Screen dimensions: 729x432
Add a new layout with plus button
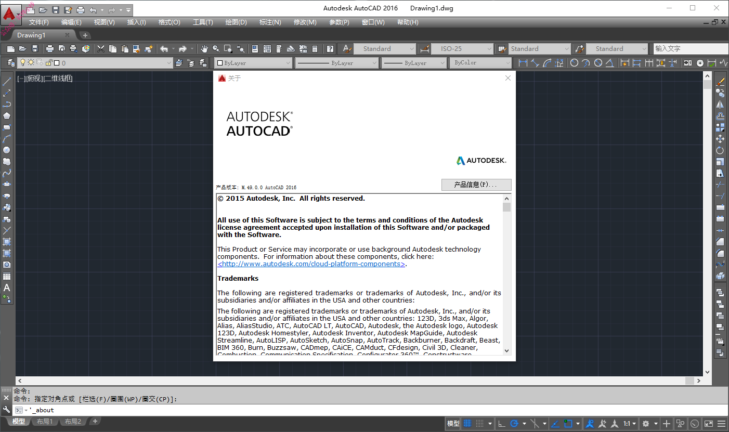pos(95,421)
